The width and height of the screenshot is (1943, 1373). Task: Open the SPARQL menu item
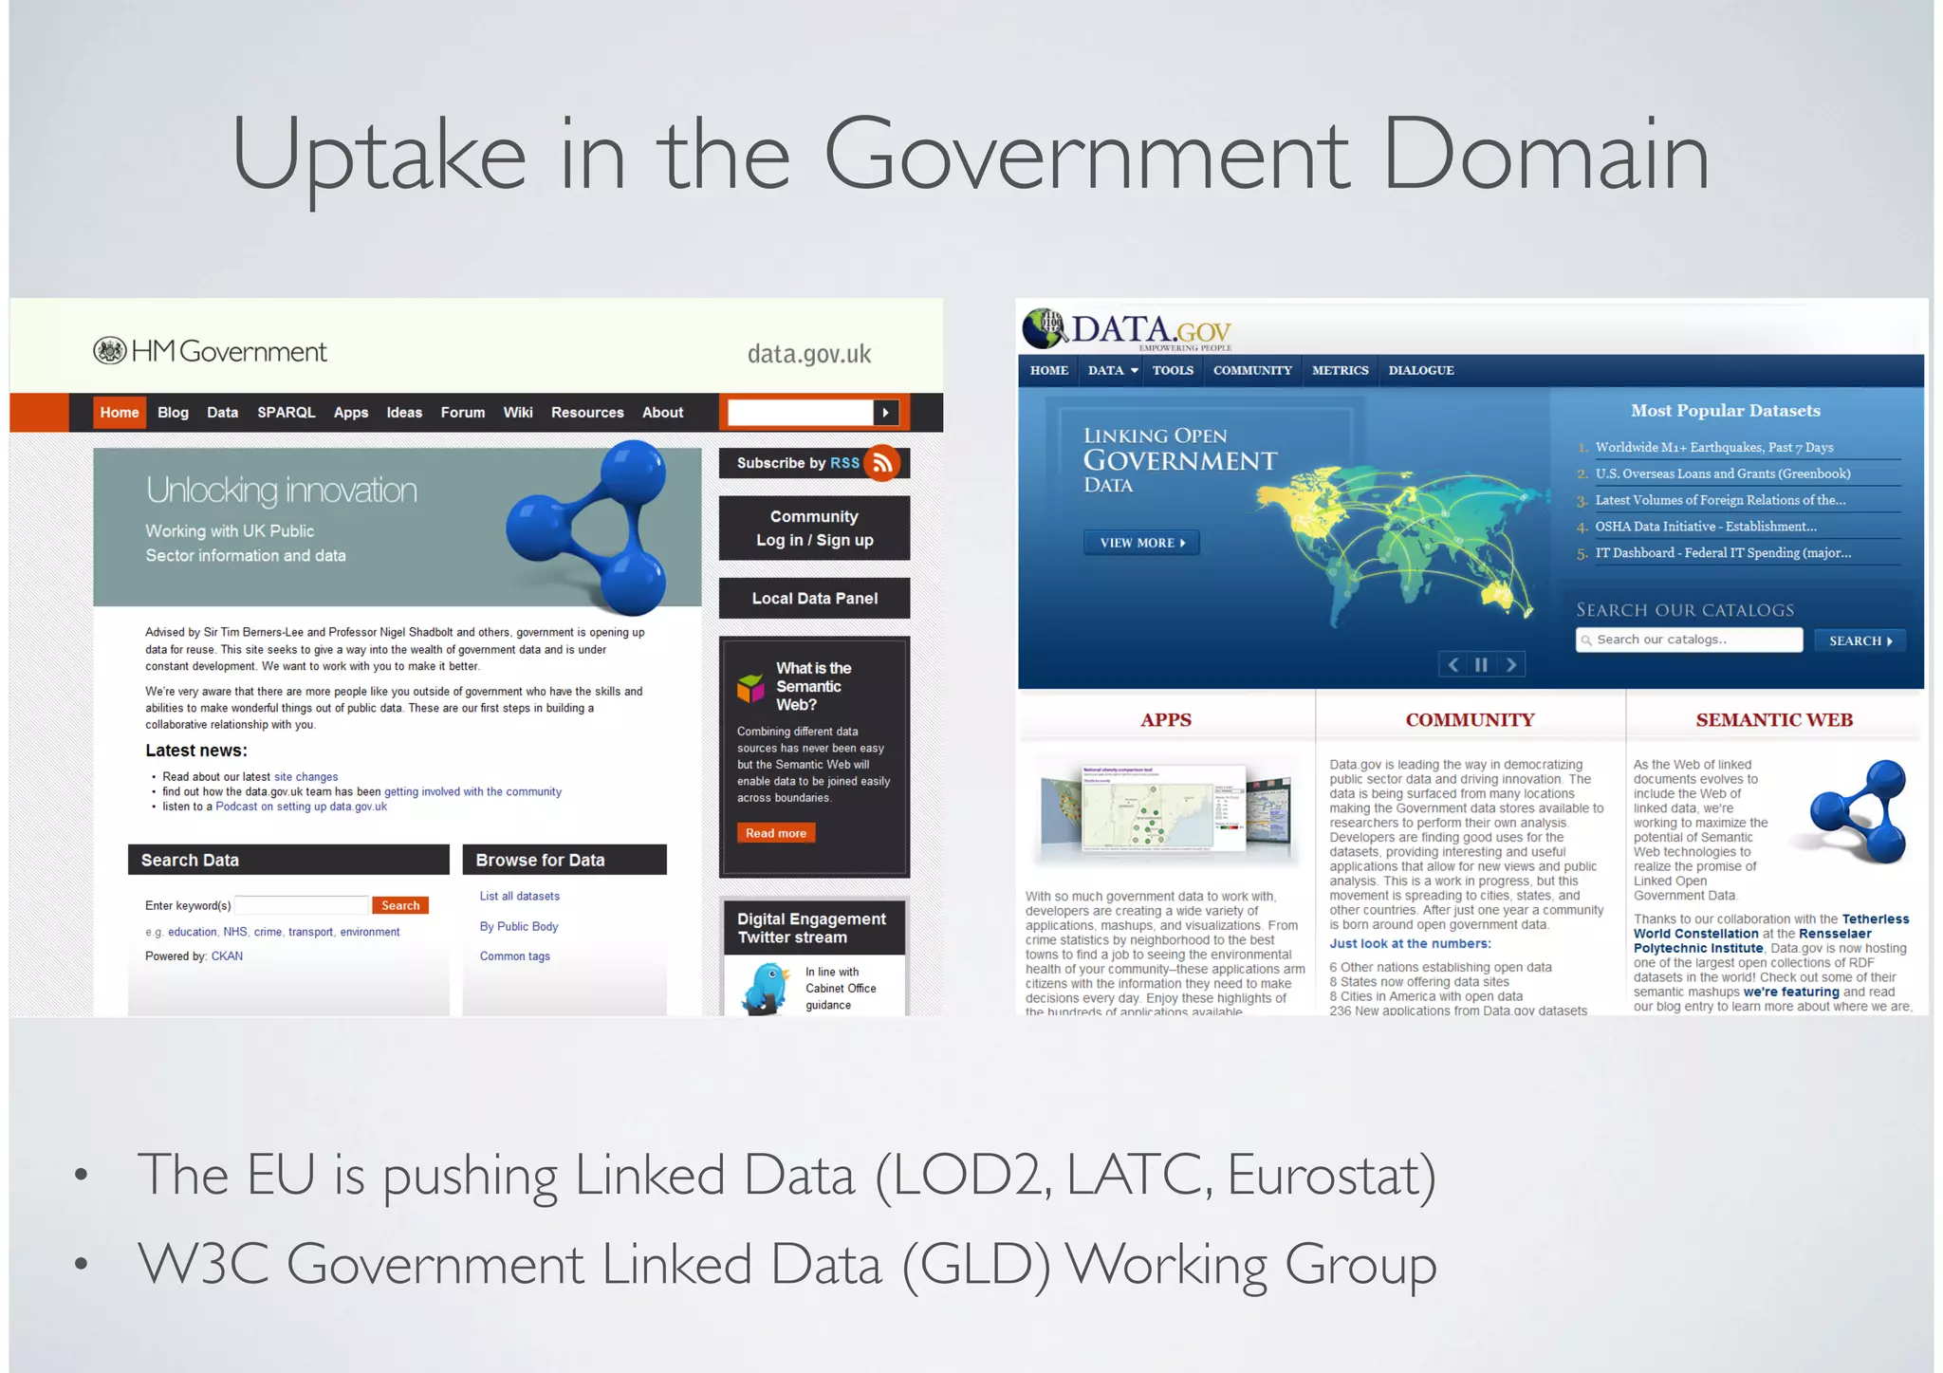[286, 413]
